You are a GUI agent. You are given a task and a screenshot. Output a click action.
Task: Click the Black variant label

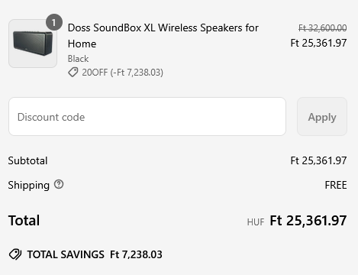(x=78, y=59)
